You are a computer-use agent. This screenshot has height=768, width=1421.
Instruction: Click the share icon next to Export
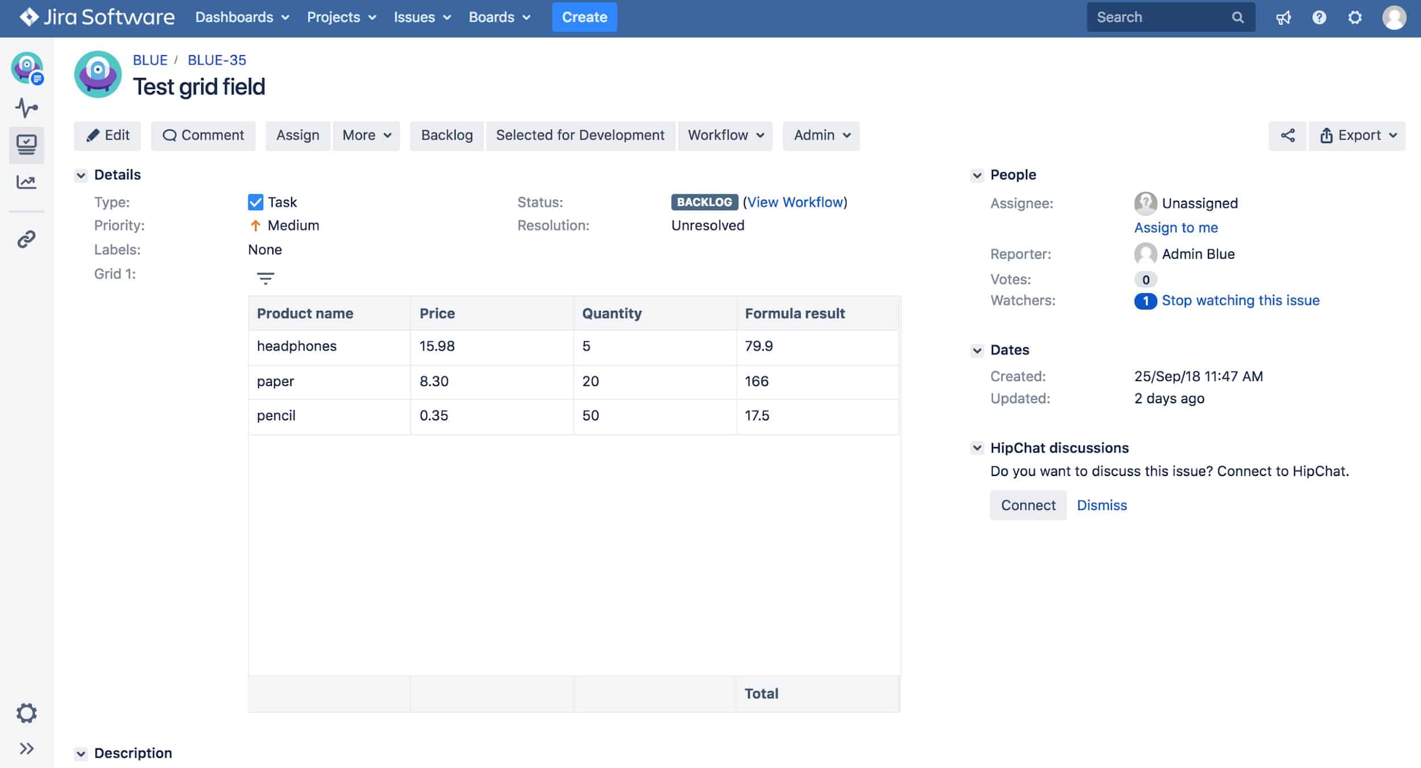coord(1287,135)
